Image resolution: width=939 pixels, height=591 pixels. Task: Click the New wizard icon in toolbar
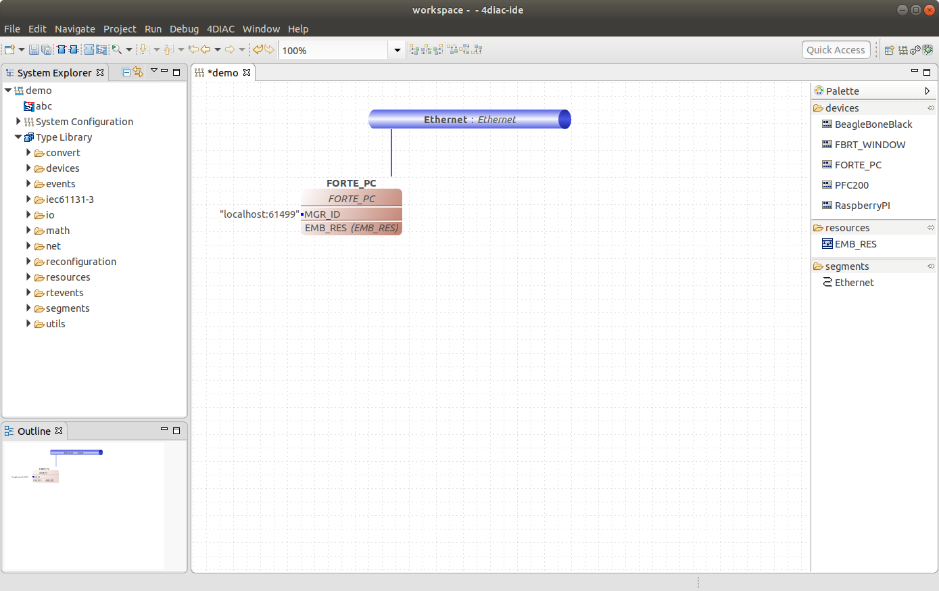pos(9,49)
